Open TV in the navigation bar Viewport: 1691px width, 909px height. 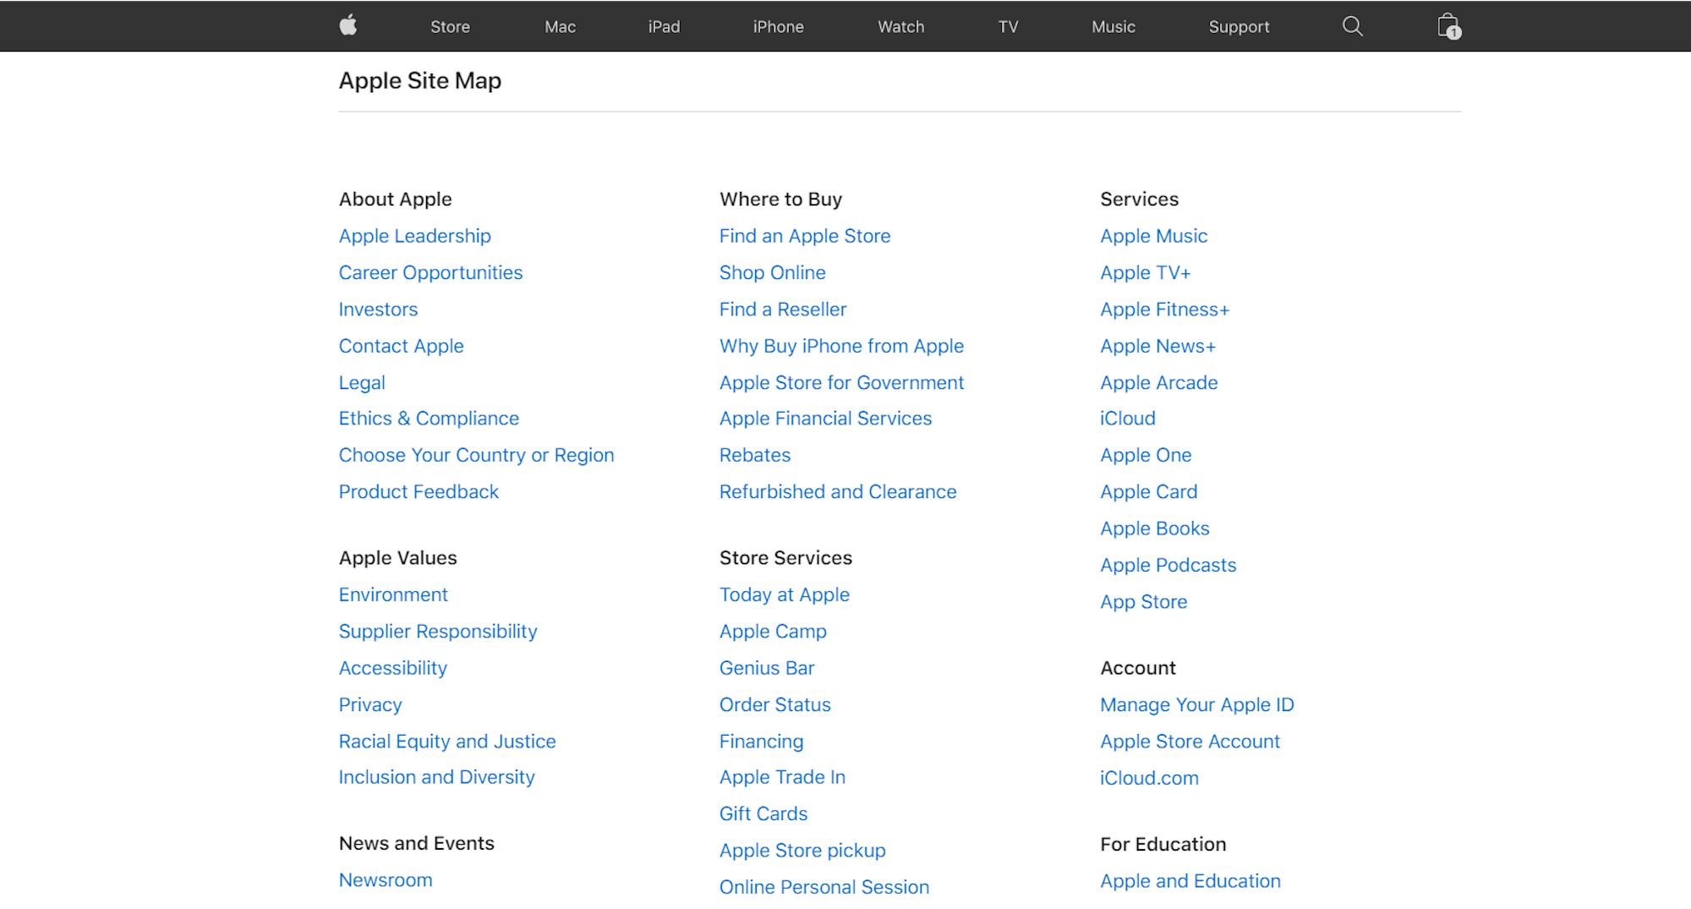pos(1008,26)
